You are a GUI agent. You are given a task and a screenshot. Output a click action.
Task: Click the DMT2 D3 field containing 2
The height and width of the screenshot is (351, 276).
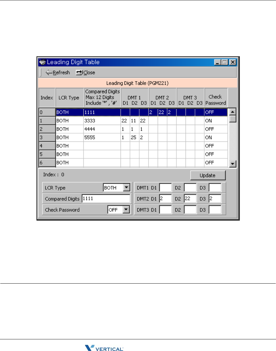tap(215, 198)
